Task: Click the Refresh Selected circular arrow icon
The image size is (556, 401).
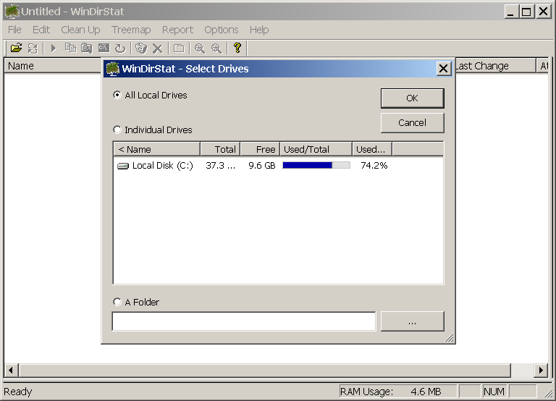Action: coord(120,48)
